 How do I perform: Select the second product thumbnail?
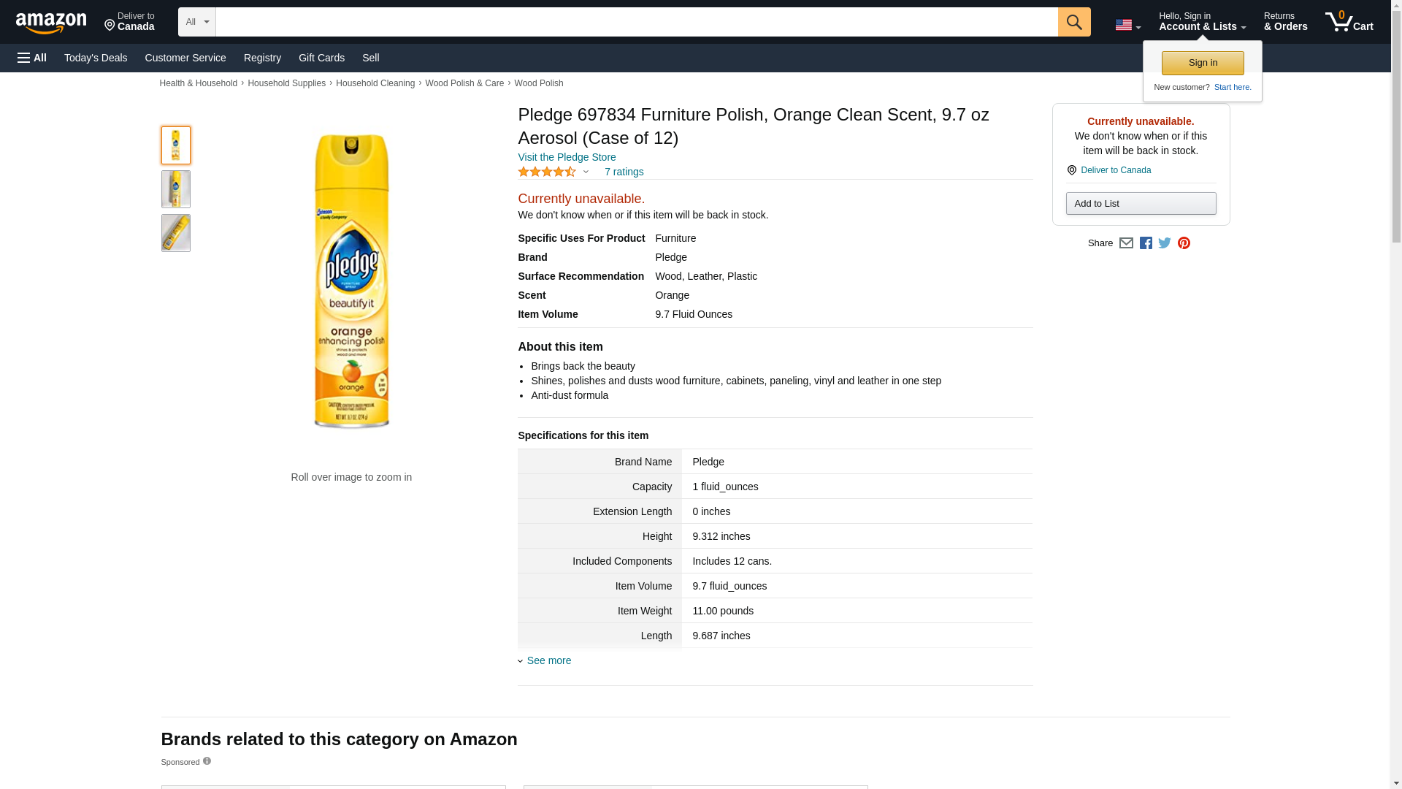click(x=175, y=189)
